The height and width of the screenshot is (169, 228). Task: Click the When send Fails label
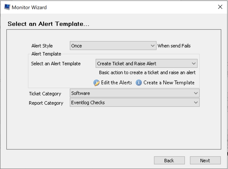coord(174,46)
